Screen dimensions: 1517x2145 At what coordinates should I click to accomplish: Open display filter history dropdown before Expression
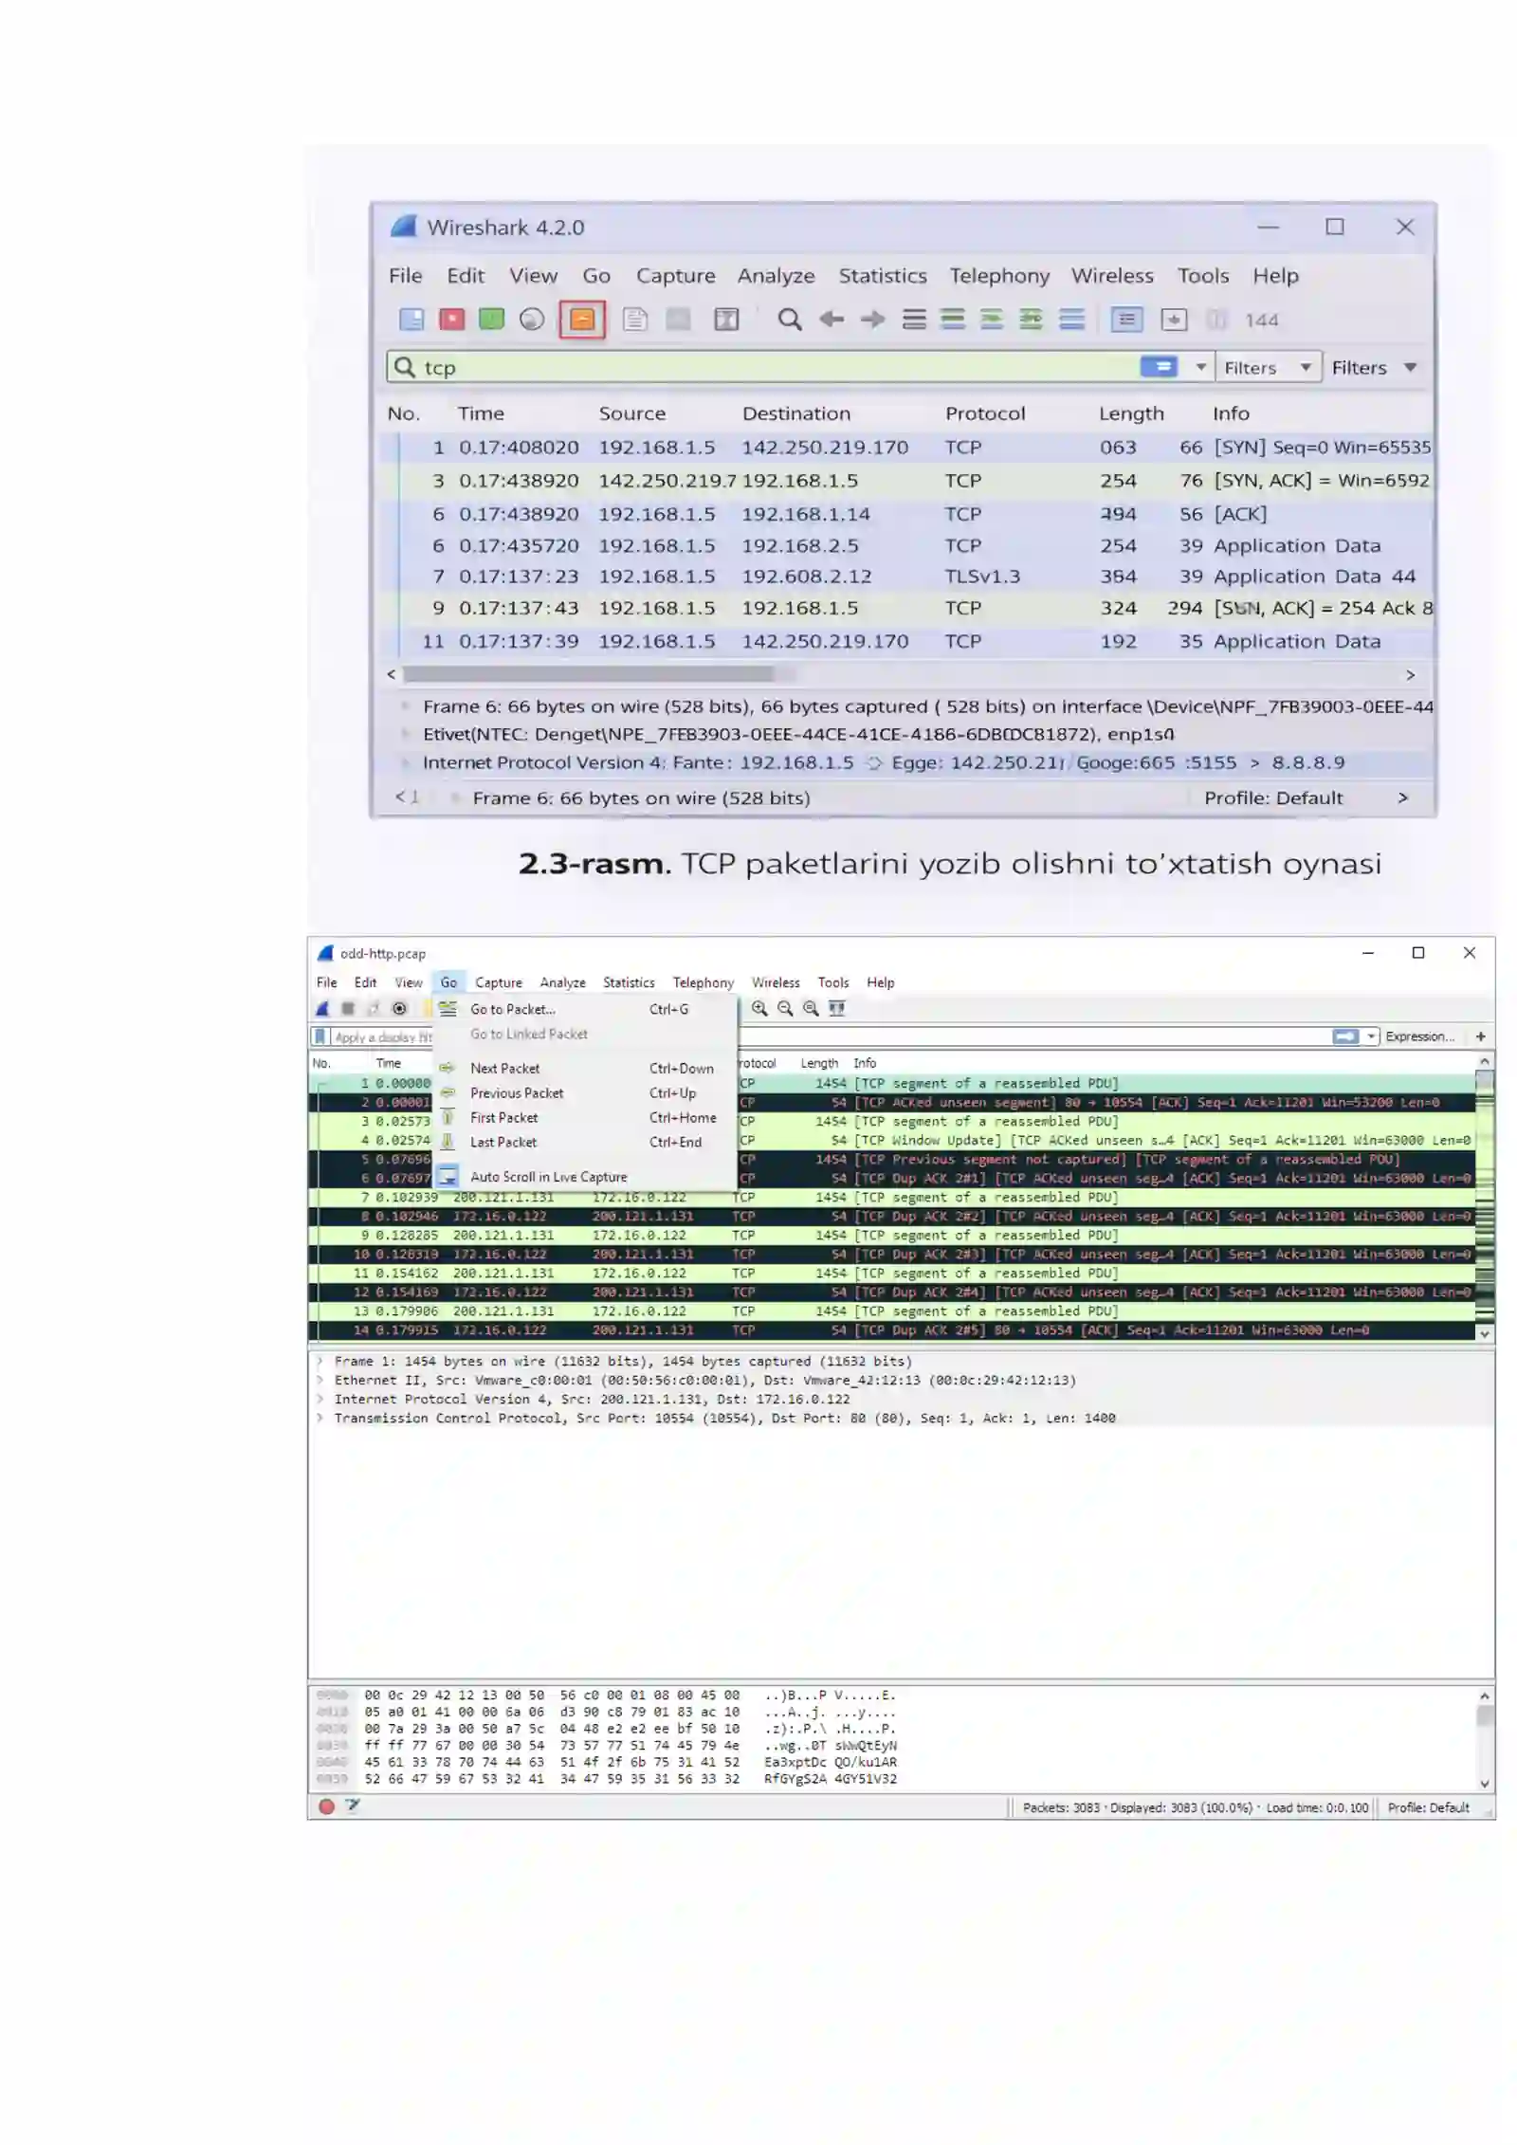click(1371, 1036)
